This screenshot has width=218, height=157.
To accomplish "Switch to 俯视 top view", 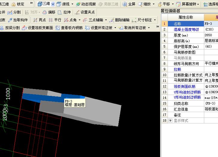I will pos(63,4).
